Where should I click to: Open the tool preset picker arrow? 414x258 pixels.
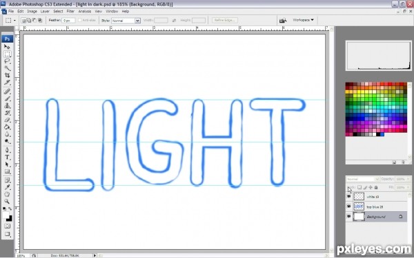pyautogui.click(x=14, y=20)
